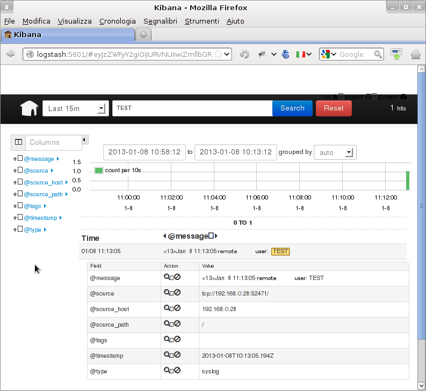Click the stream dashboard icon
The width and height of the screenshot is (426, 391).
[403, 97]
